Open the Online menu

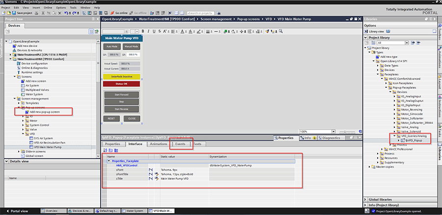click(x=48, y=7)
